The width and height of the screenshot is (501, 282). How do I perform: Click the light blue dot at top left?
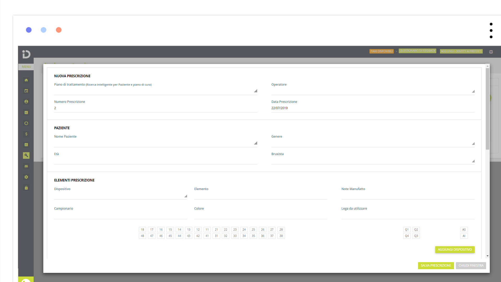click(44, 30)
